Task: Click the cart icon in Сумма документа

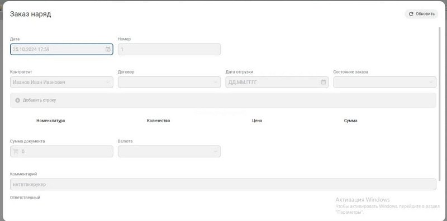Action: tap(16, 151)
